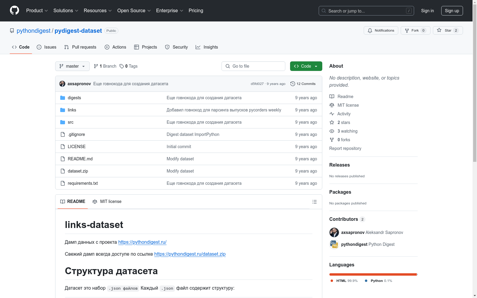Open the Contributors heading link
Image resolution: width=477 pixels, height=298 pixels.
click(x=347, y=219)
